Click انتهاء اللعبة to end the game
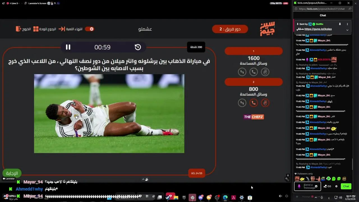Viewport: 359px width, 202px height. point(70,29)
